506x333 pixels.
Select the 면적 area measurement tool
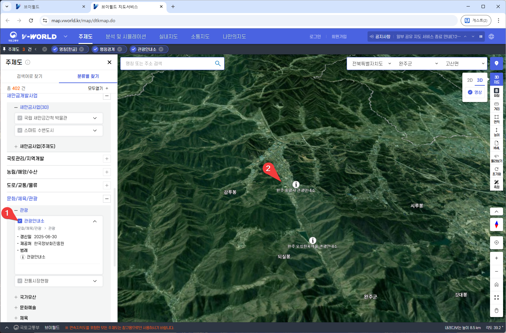496,119
